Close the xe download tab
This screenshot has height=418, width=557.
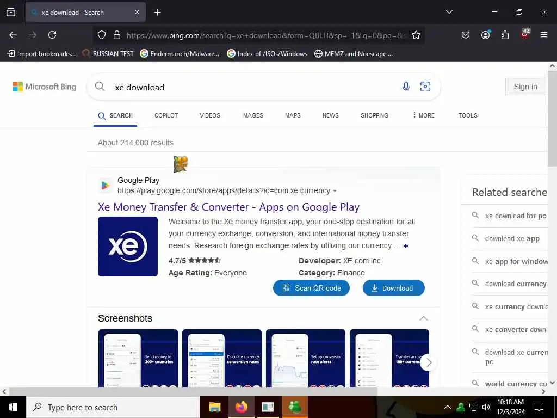(x=137, y=13)
